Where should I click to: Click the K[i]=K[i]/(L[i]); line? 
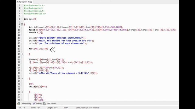[39, 70]
